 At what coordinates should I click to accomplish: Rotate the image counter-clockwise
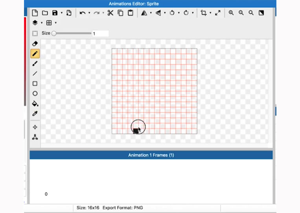point(172,13)
